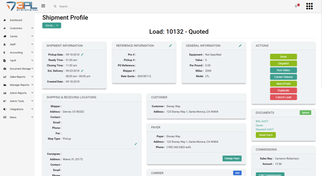Expand the Accounting menu chevron
The width and height of the screenshot is (322, 176).
32,52
